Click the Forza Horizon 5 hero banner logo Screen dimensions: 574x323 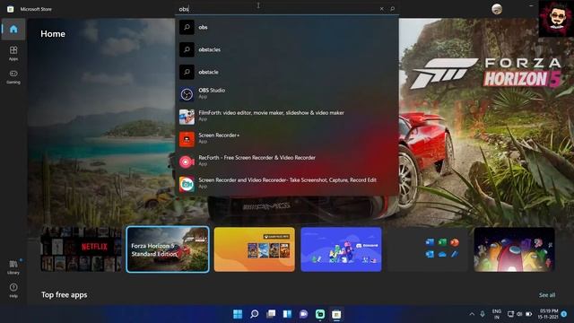485,73
